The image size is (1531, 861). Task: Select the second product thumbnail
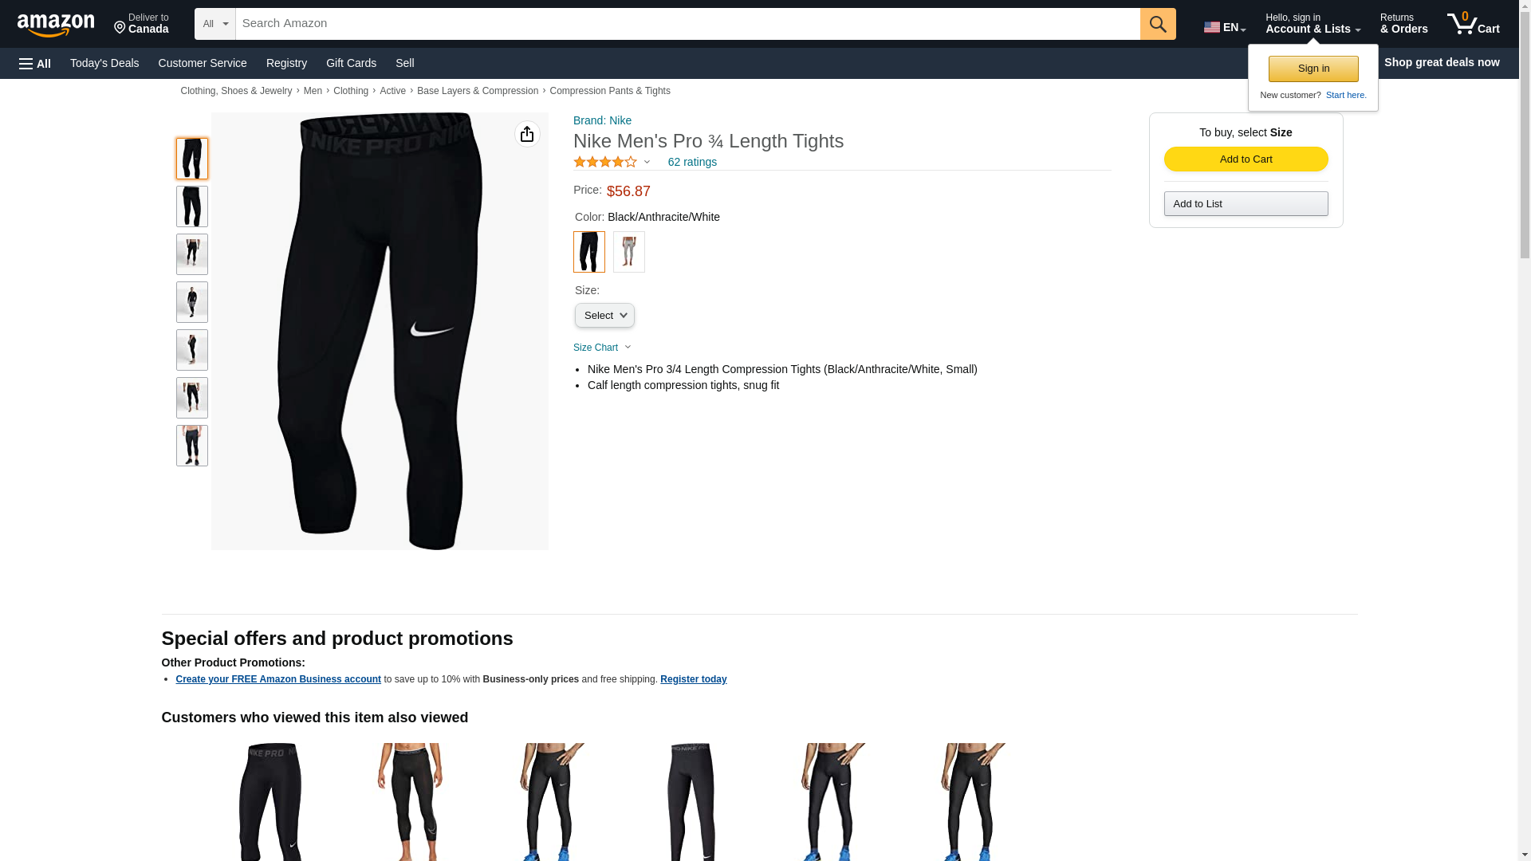[192, 206]
